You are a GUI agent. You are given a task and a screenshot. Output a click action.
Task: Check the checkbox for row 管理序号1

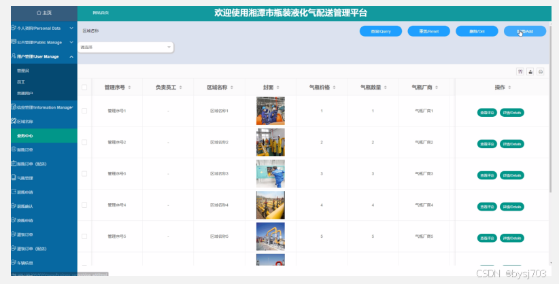click(x=84, y=111)
